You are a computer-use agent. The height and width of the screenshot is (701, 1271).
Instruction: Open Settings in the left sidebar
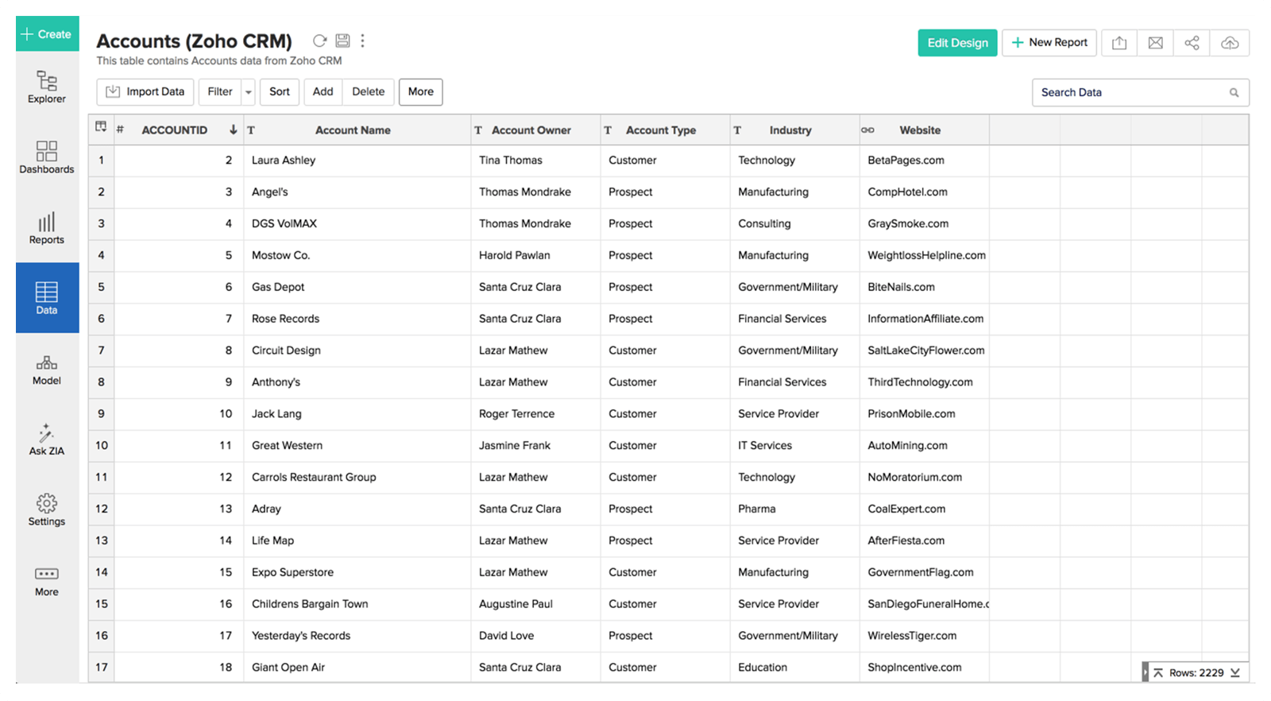coord(47,509)
